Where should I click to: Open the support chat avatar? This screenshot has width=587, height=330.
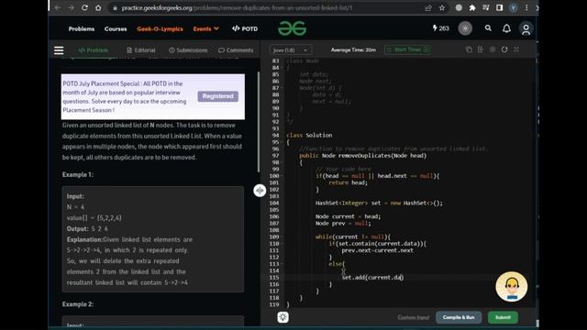point(512,287)
